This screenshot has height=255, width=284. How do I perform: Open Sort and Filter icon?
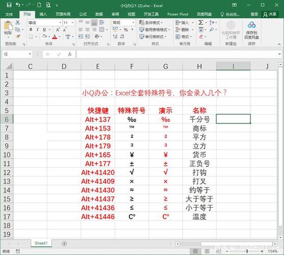tap(212, 22)
